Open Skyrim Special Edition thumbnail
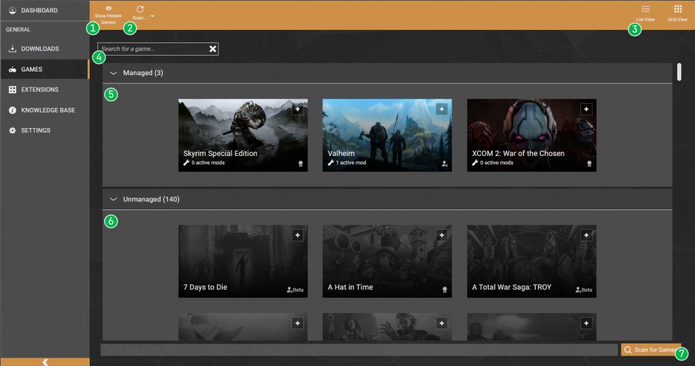 click(x=243, y=135)
